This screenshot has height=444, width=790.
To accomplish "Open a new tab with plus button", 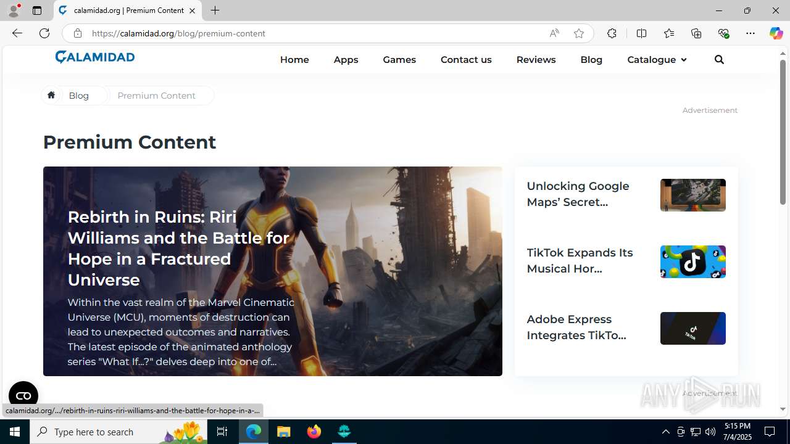I will tap(215, 10).
